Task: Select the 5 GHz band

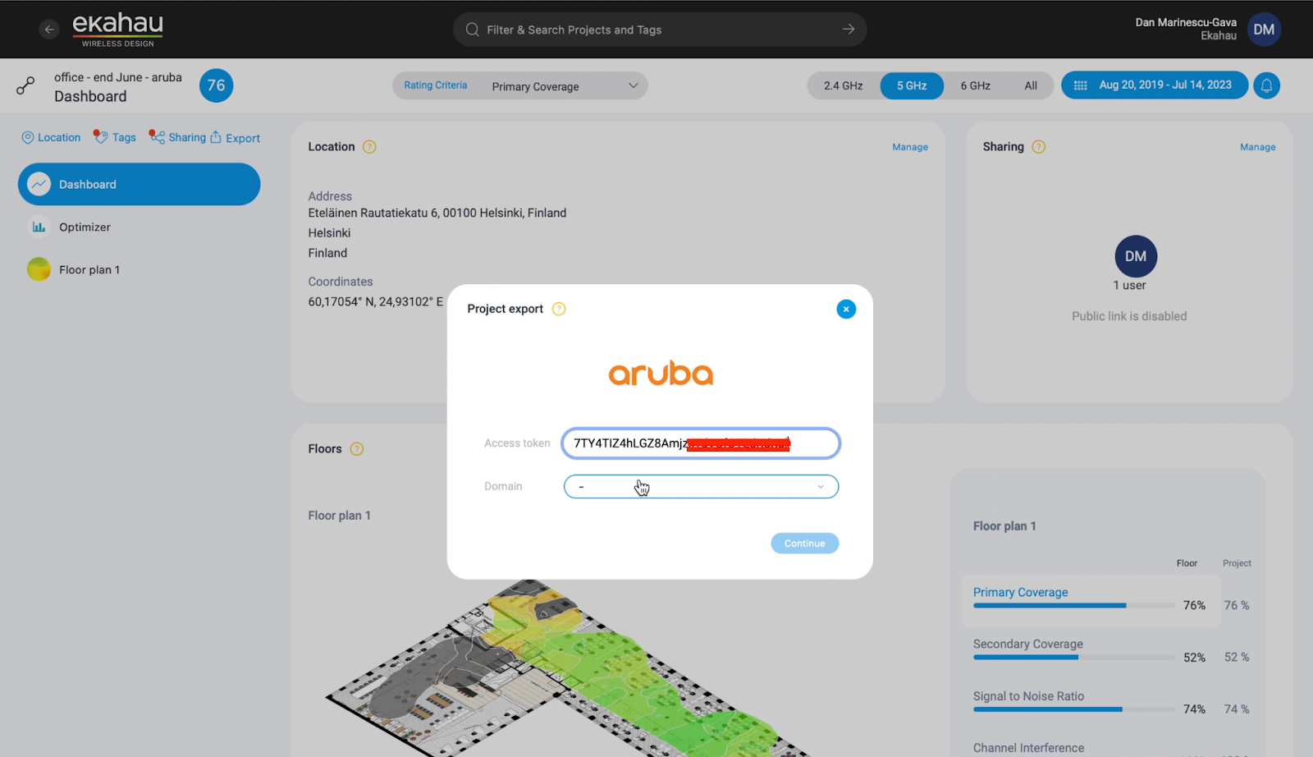Action: point(911,85)
